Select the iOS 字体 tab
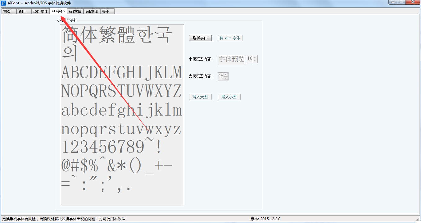The height and width of the screenshot is (223, 421). [40, 12]
